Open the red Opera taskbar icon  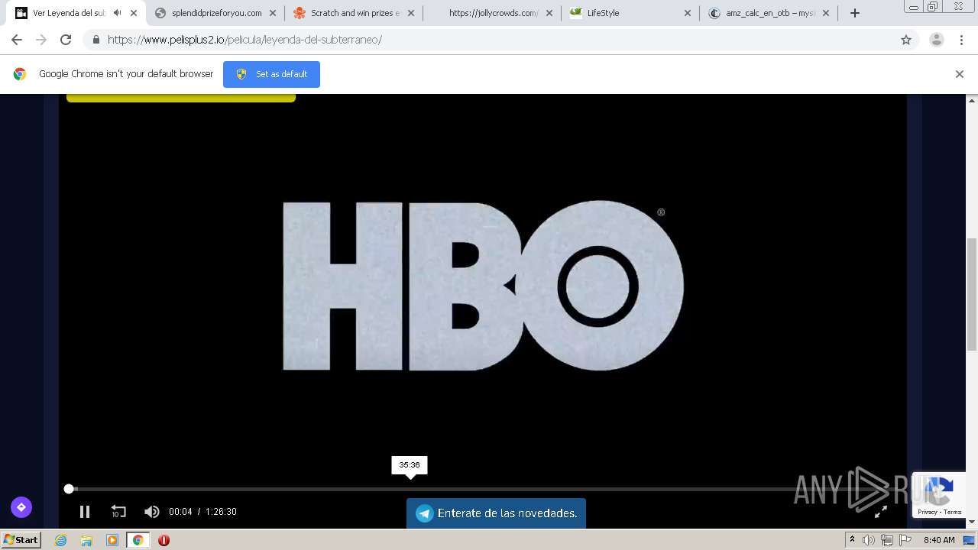click(164, 540)
